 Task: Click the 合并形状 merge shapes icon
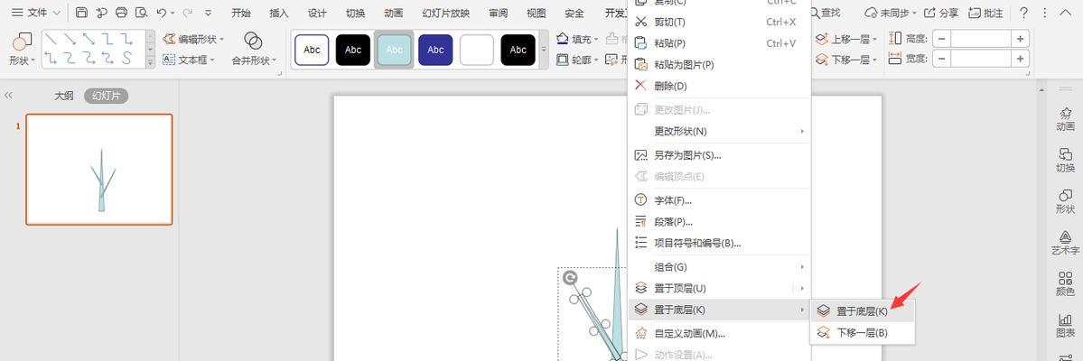point(253,42)
